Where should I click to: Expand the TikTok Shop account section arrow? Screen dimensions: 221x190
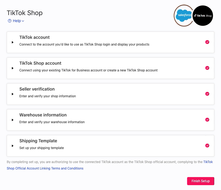click(13, 68)
